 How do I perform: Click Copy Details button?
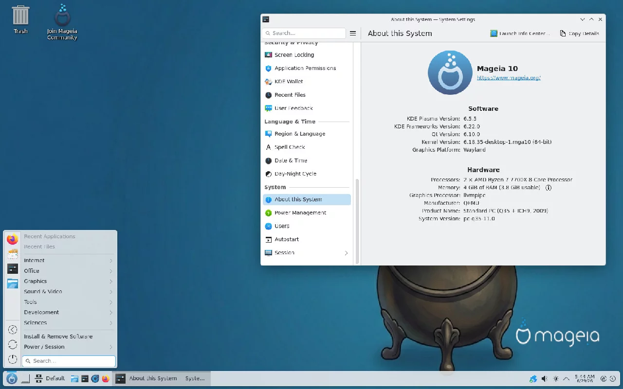(x=580, y=34)
